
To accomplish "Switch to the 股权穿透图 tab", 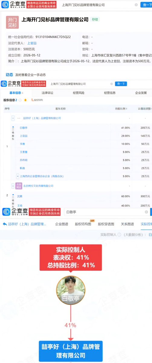I will coord(106,224).
